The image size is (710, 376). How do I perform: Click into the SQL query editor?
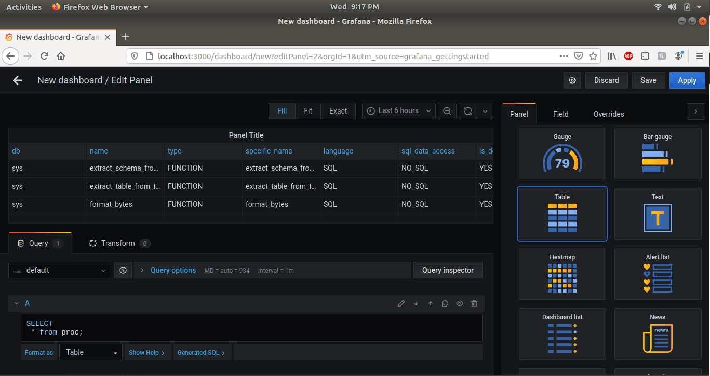pos(251,328)
